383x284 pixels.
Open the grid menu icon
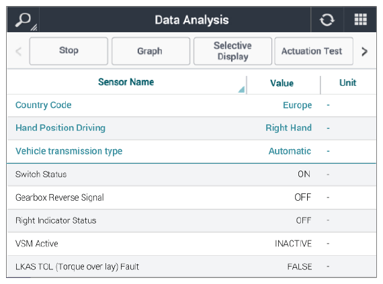pos(361,19)
